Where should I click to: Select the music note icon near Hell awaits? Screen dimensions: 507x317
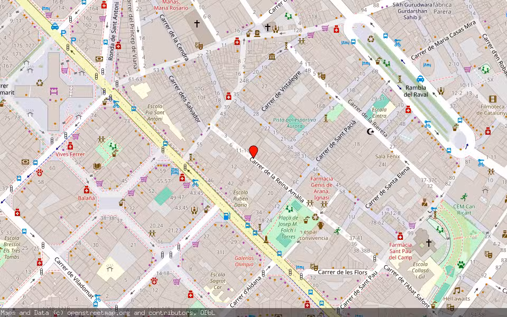point(457,290)
